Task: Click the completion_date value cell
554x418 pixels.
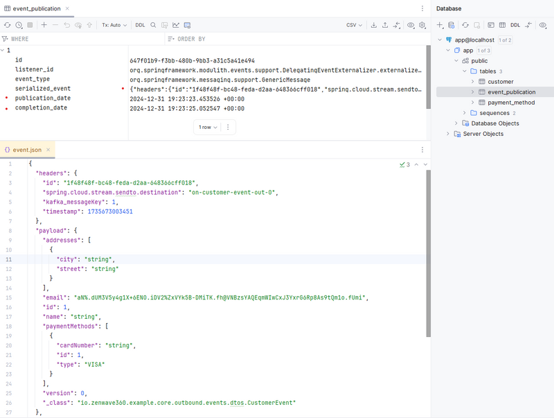Action: pos(187,109)
